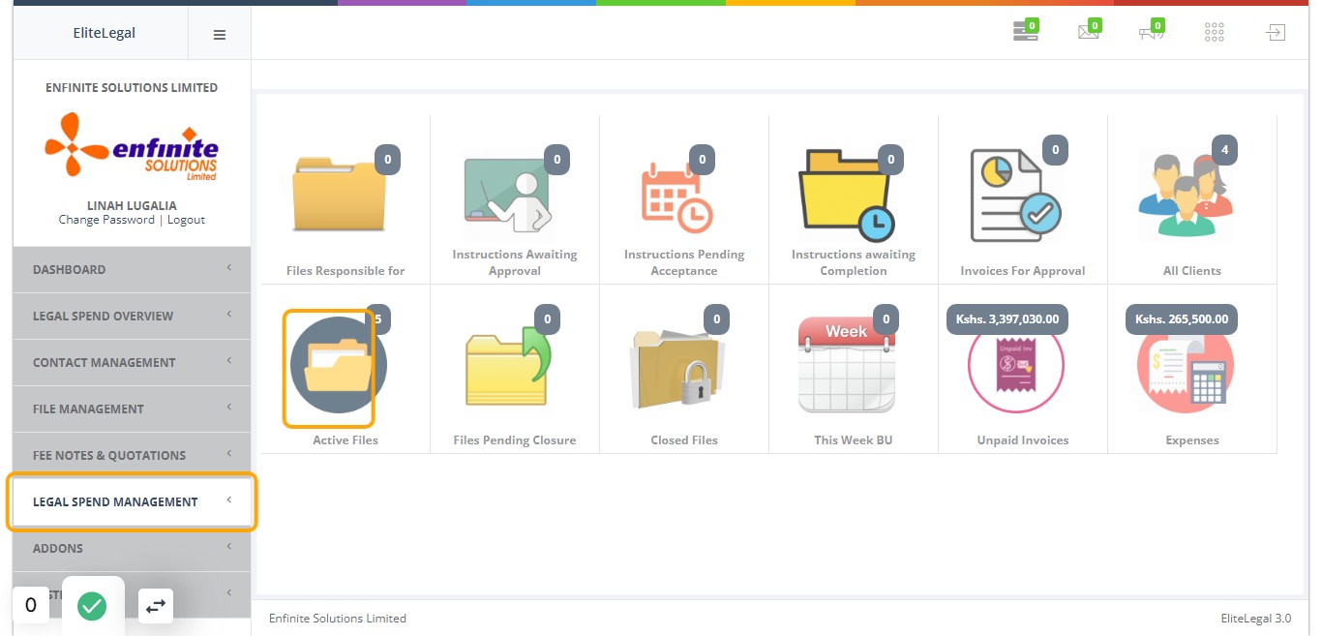Toggle sidebar with hamburger menu icon
1322x636 pixels.
pos(220,34)
